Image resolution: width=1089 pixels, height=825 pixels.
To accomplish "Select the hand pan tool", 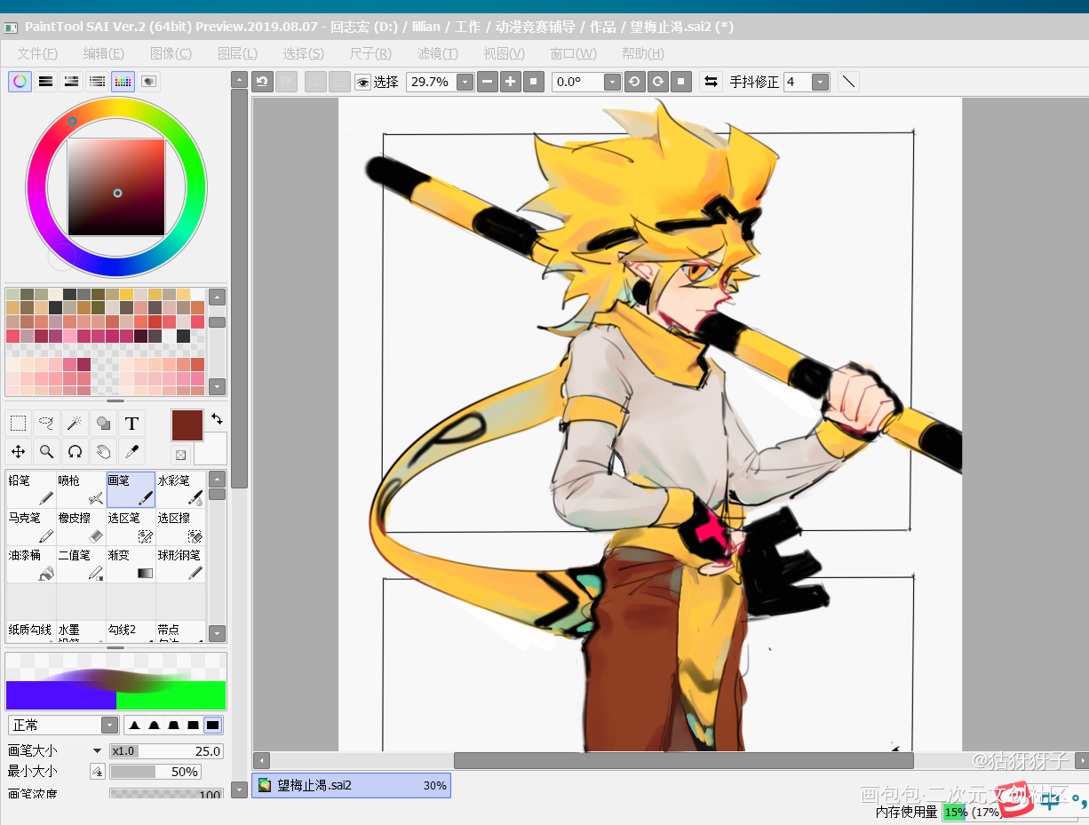I will pos(103,451).
